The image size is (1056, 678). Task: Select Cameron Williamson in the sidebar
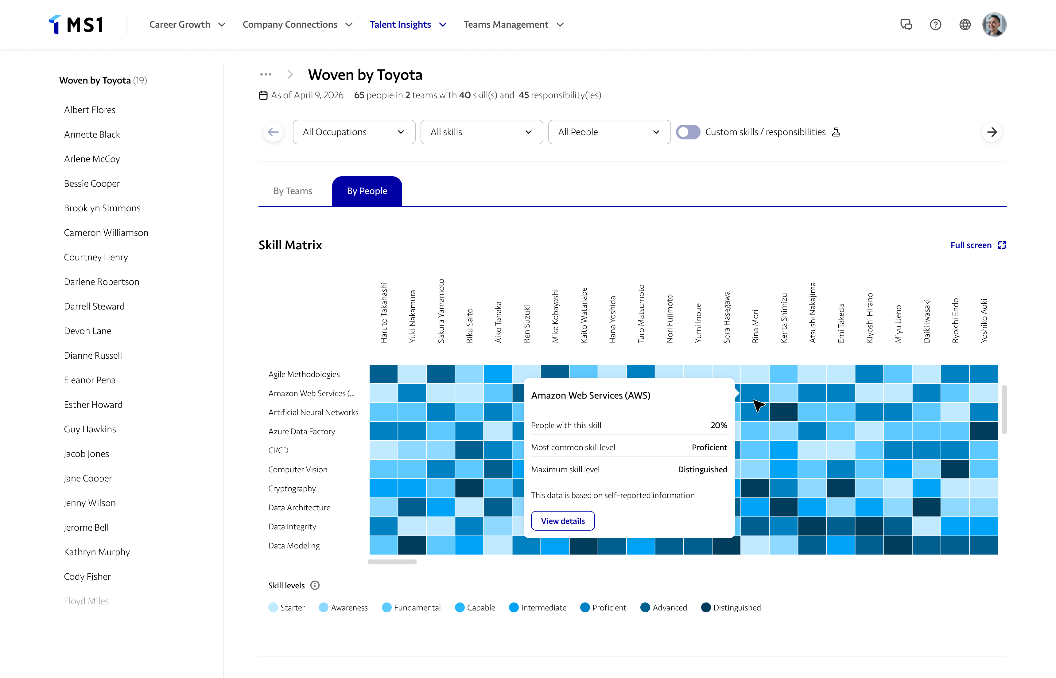tap(106, 232)
